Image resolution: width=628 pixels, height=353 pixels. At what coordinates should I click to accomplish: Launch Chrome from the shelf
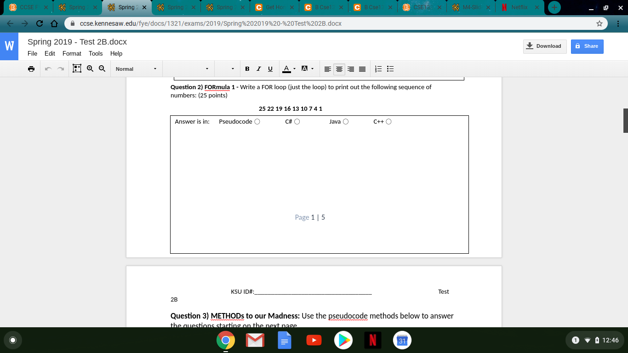click(225, 341)
